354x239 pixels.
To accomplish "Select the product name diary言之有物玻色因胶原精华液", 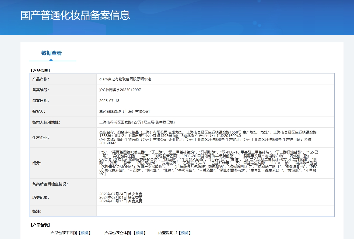I will 125,79.
